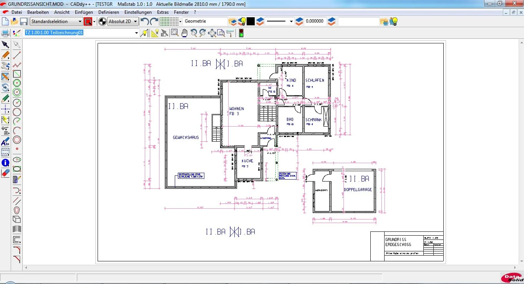This screenshot has width=524, height=284.
Task: Open the Einstellungen menu
Action: pos(138,12)
